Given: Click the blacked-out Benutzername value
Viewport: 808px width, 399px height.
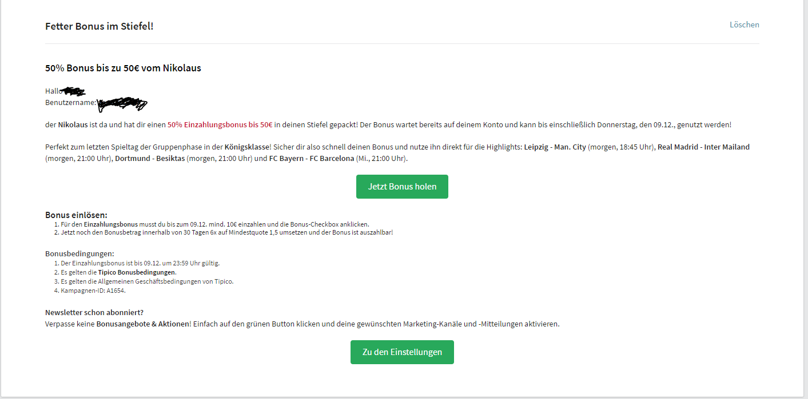Looking at the screenshot, I should point(122,103).
